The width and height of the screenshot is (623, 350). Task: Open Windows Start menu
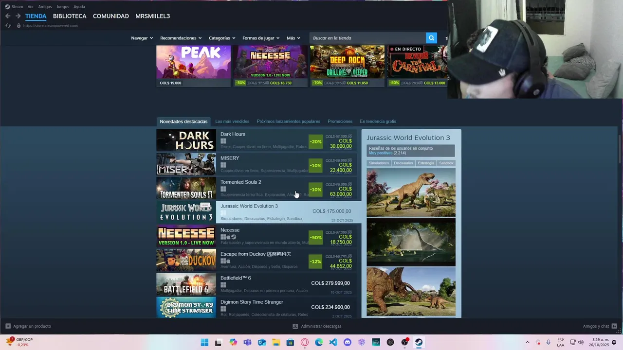204,342
